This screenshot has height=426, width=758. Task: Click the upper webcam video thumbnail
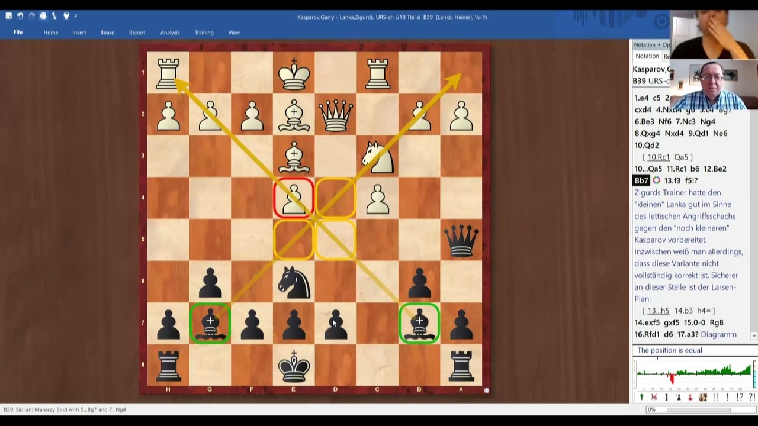713,35
